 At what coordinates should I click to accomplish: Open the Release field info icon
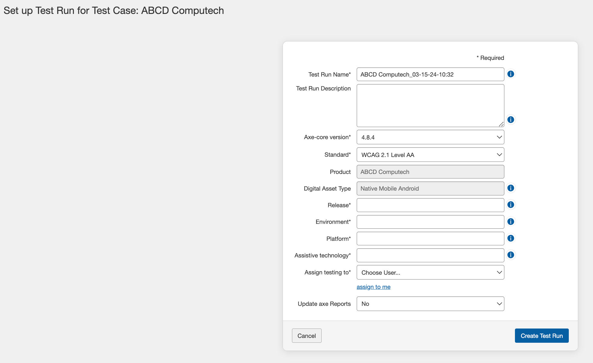coord(511,205)
